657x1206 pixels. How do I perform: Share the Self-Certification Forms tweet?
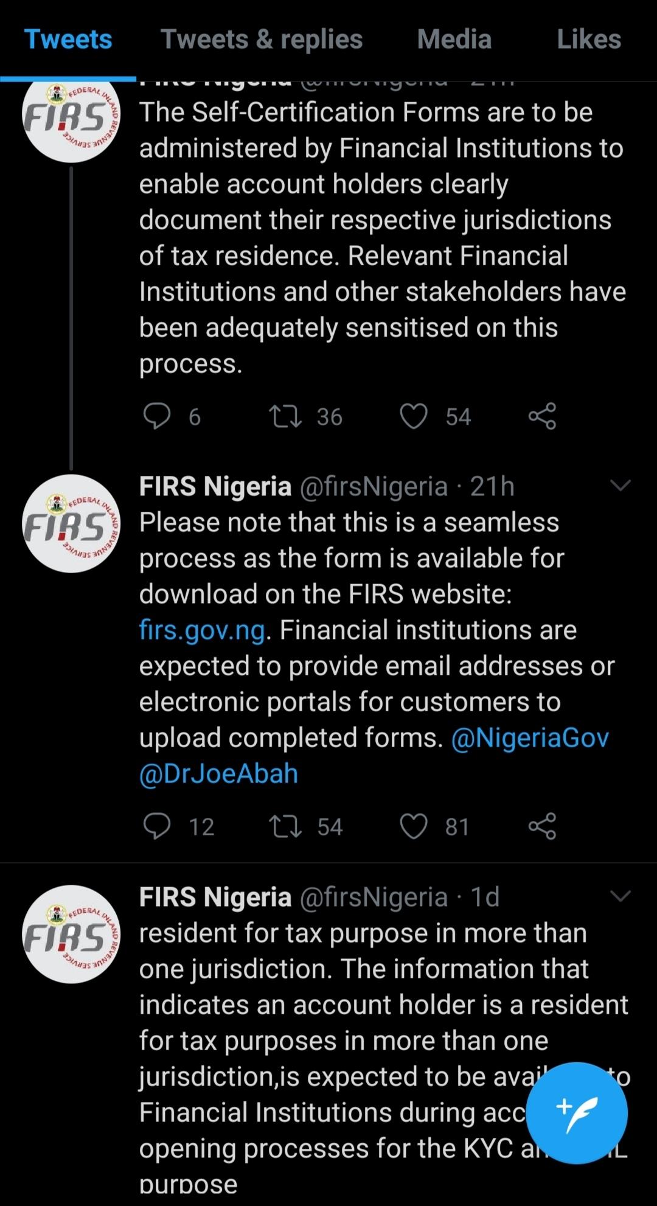click(542, 417)
